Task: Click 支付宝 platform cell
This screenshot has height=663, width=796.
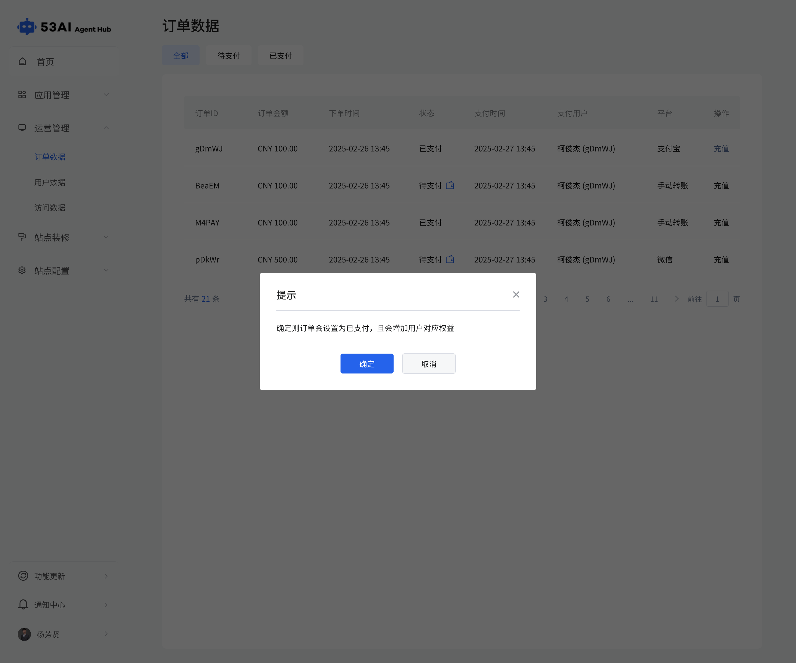Action: [x=669, y=149]
